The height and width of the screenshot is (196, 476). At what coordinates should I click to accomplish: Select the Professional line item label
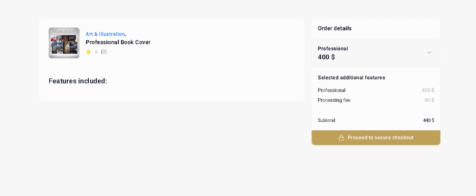click(331, 90)
